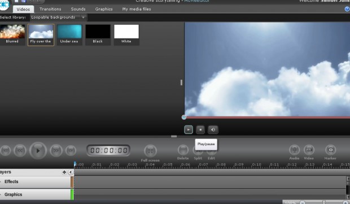The image size is (350, 204).
Task: Click the blue help question mark icon
Action: (347, 9)
